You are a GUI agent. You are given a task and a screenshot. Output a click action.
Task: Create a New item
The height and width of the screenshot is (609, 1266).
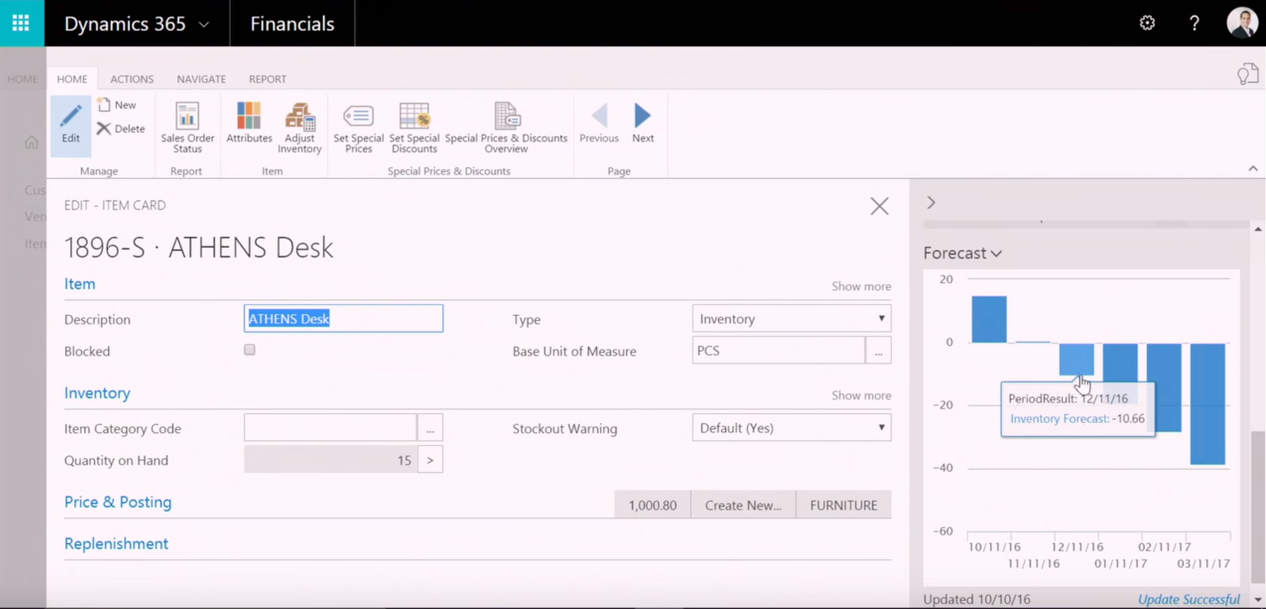click(x=116, y=104)
